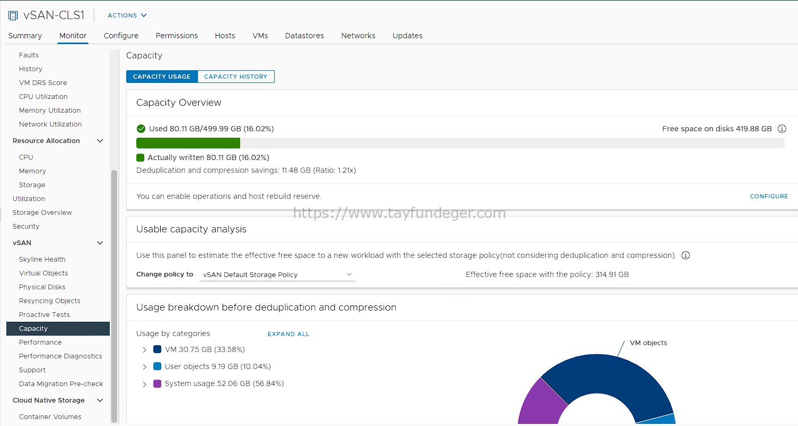Click the dark blue VM color swatch

coord(157,349)
